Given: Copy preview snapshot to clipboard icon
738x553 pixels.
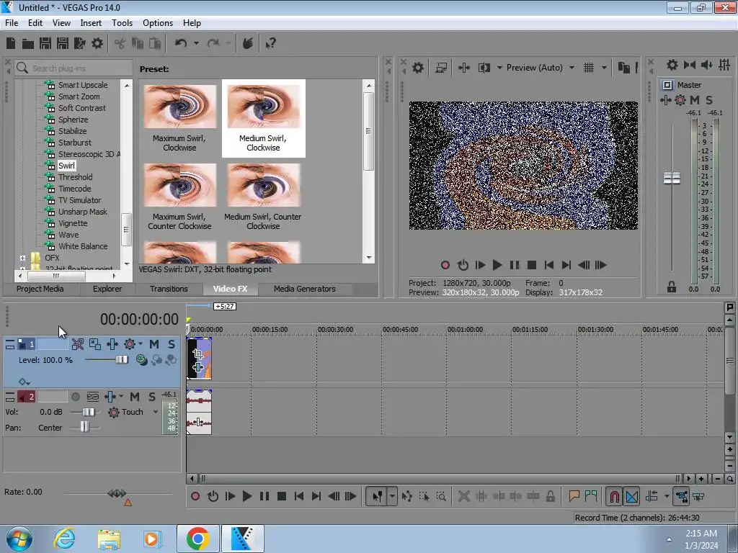Looking at the screenshot, I should [x=623, y=68].
